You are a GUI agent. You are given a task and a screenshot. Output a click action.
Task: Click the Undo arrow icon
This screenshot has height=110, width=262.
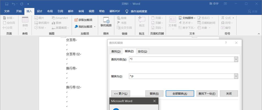coord(13,4)
